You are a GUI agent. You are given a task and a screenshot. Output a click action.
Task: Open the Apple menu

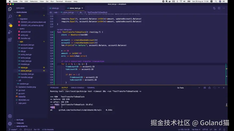(x=10, y=1)
